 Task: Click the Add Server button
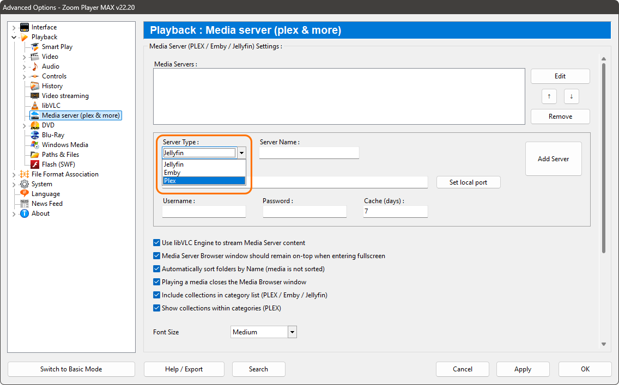[x=553, y=158]
